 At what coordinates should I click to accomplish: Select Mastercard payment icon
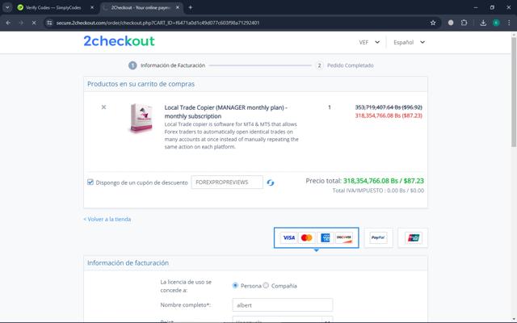(307, 237)
